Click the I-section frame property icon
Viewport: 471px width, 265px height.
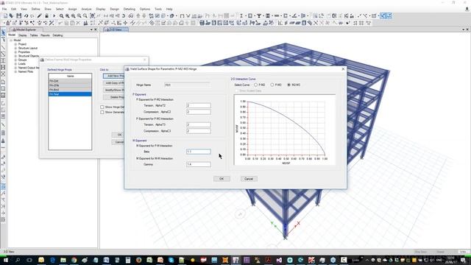click(x=241, y=15)
